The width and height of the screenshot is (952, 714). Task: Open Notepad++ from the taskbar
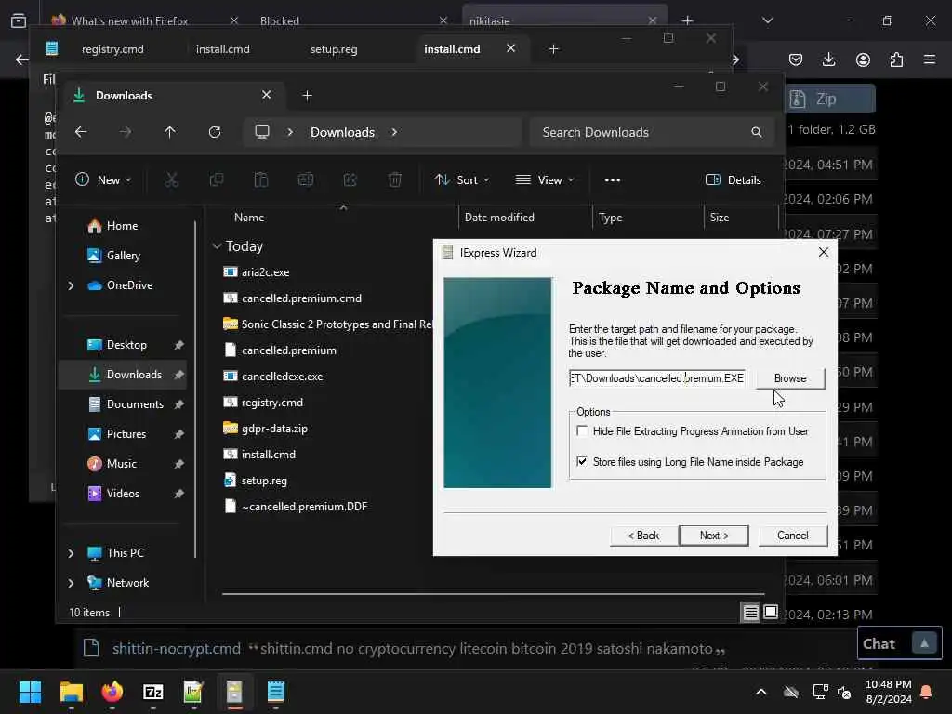(193, 692)
